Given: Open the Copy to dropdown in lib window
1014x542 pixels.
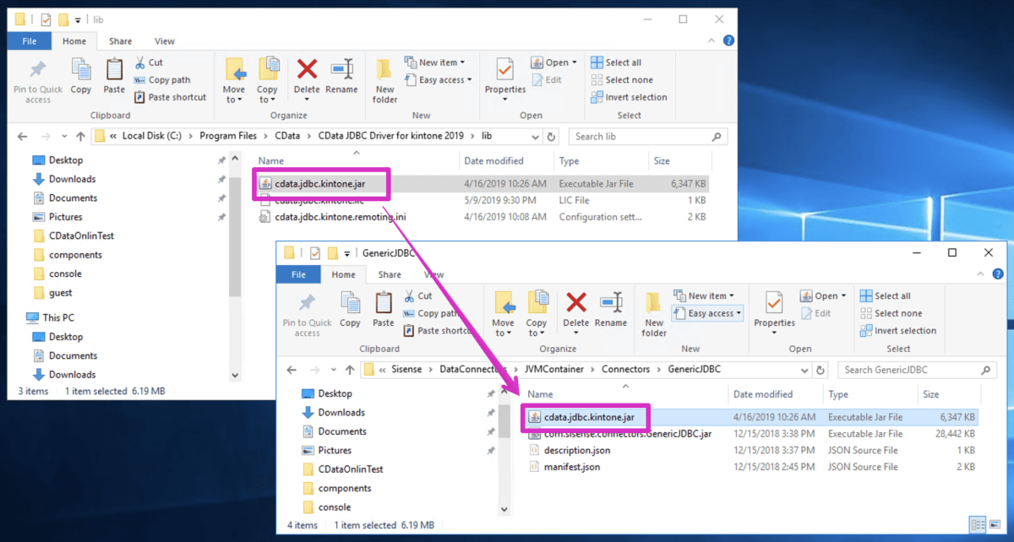Looking at the screenshot, I should pos(267,95).
